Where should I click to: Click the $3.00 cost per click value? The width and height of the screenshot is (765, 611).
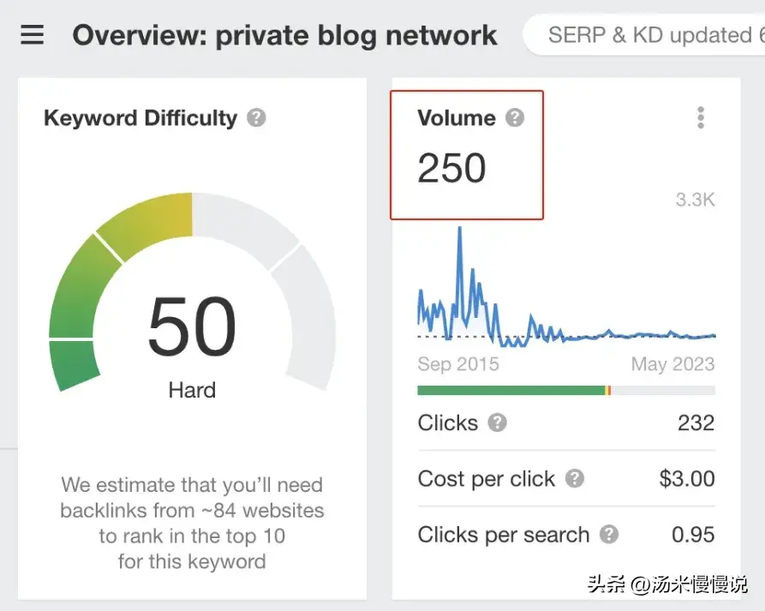tap(686, 478)
